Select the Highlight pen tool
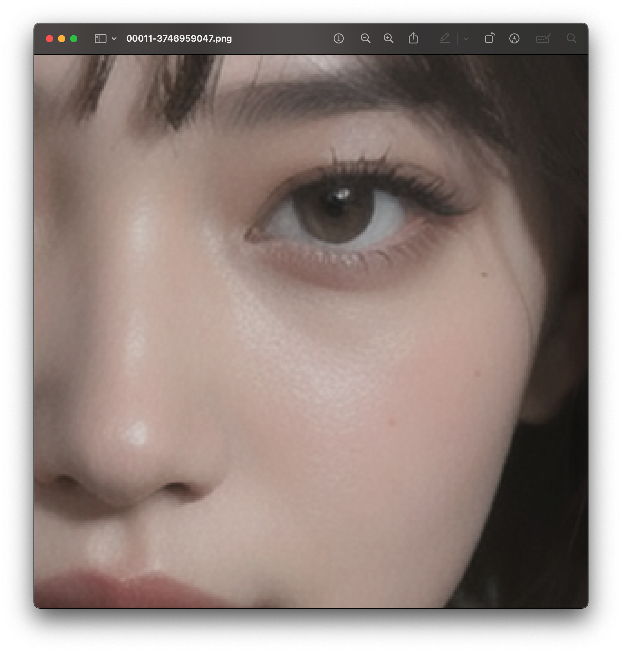622x653 pixels. tap(445, 38)
